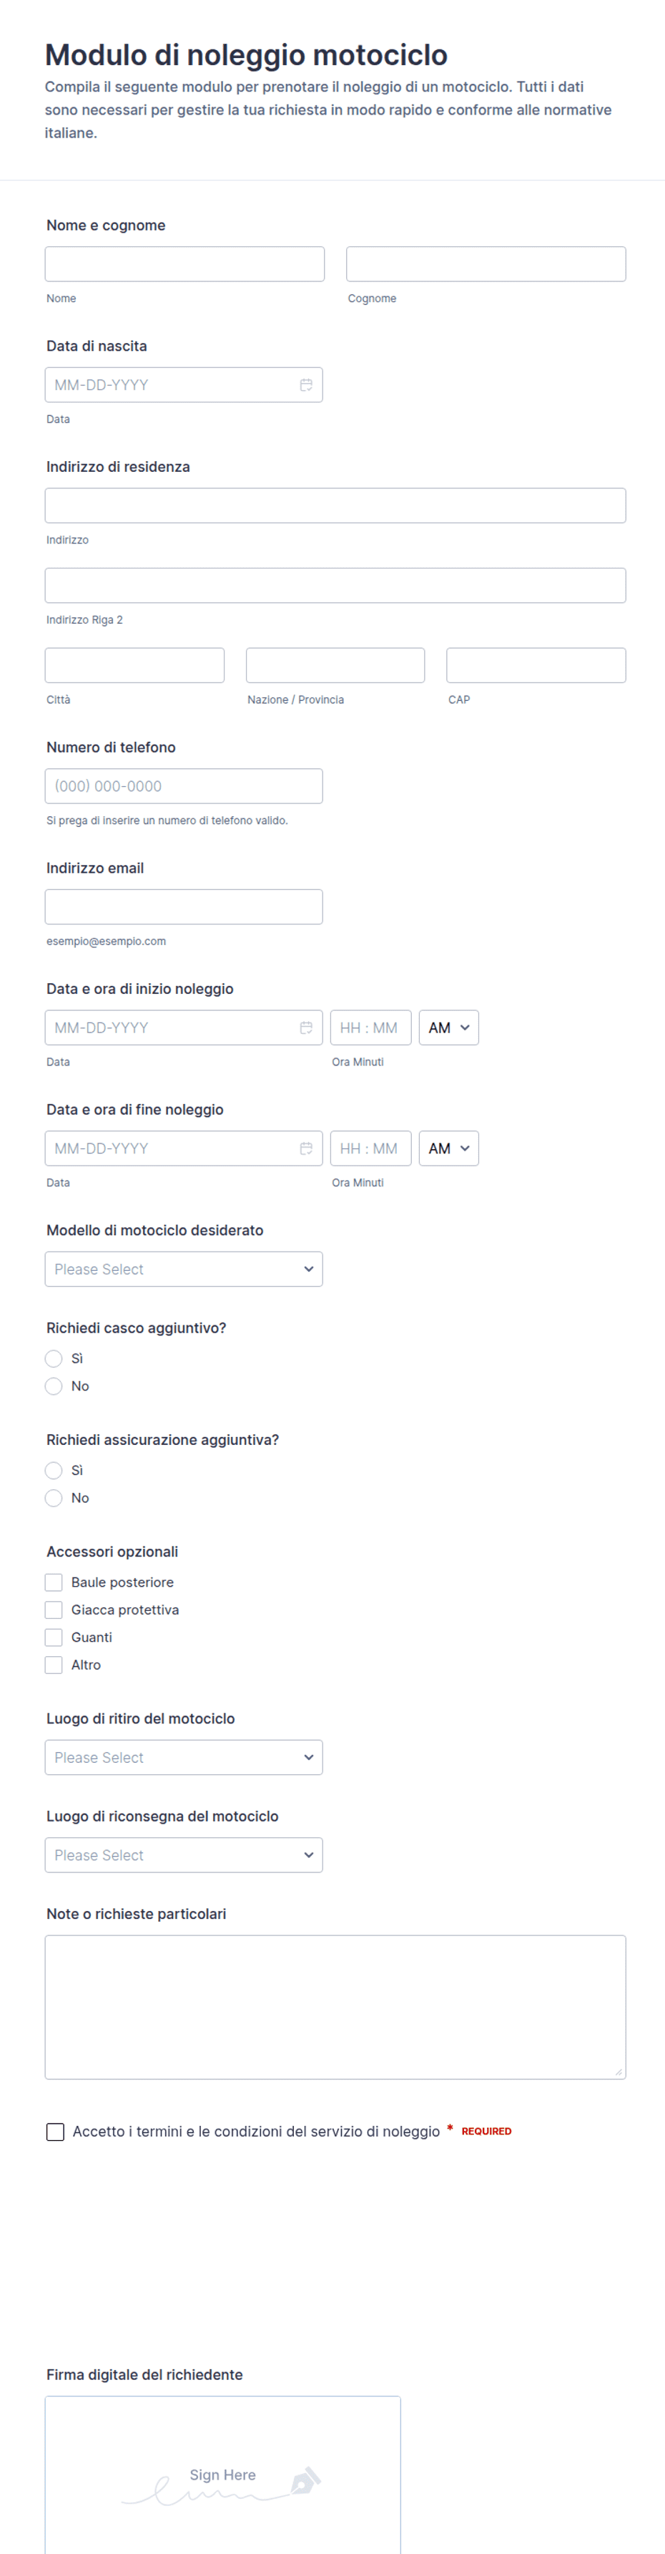
Task: Focus the Nome input field
Action: pos(185,263)
